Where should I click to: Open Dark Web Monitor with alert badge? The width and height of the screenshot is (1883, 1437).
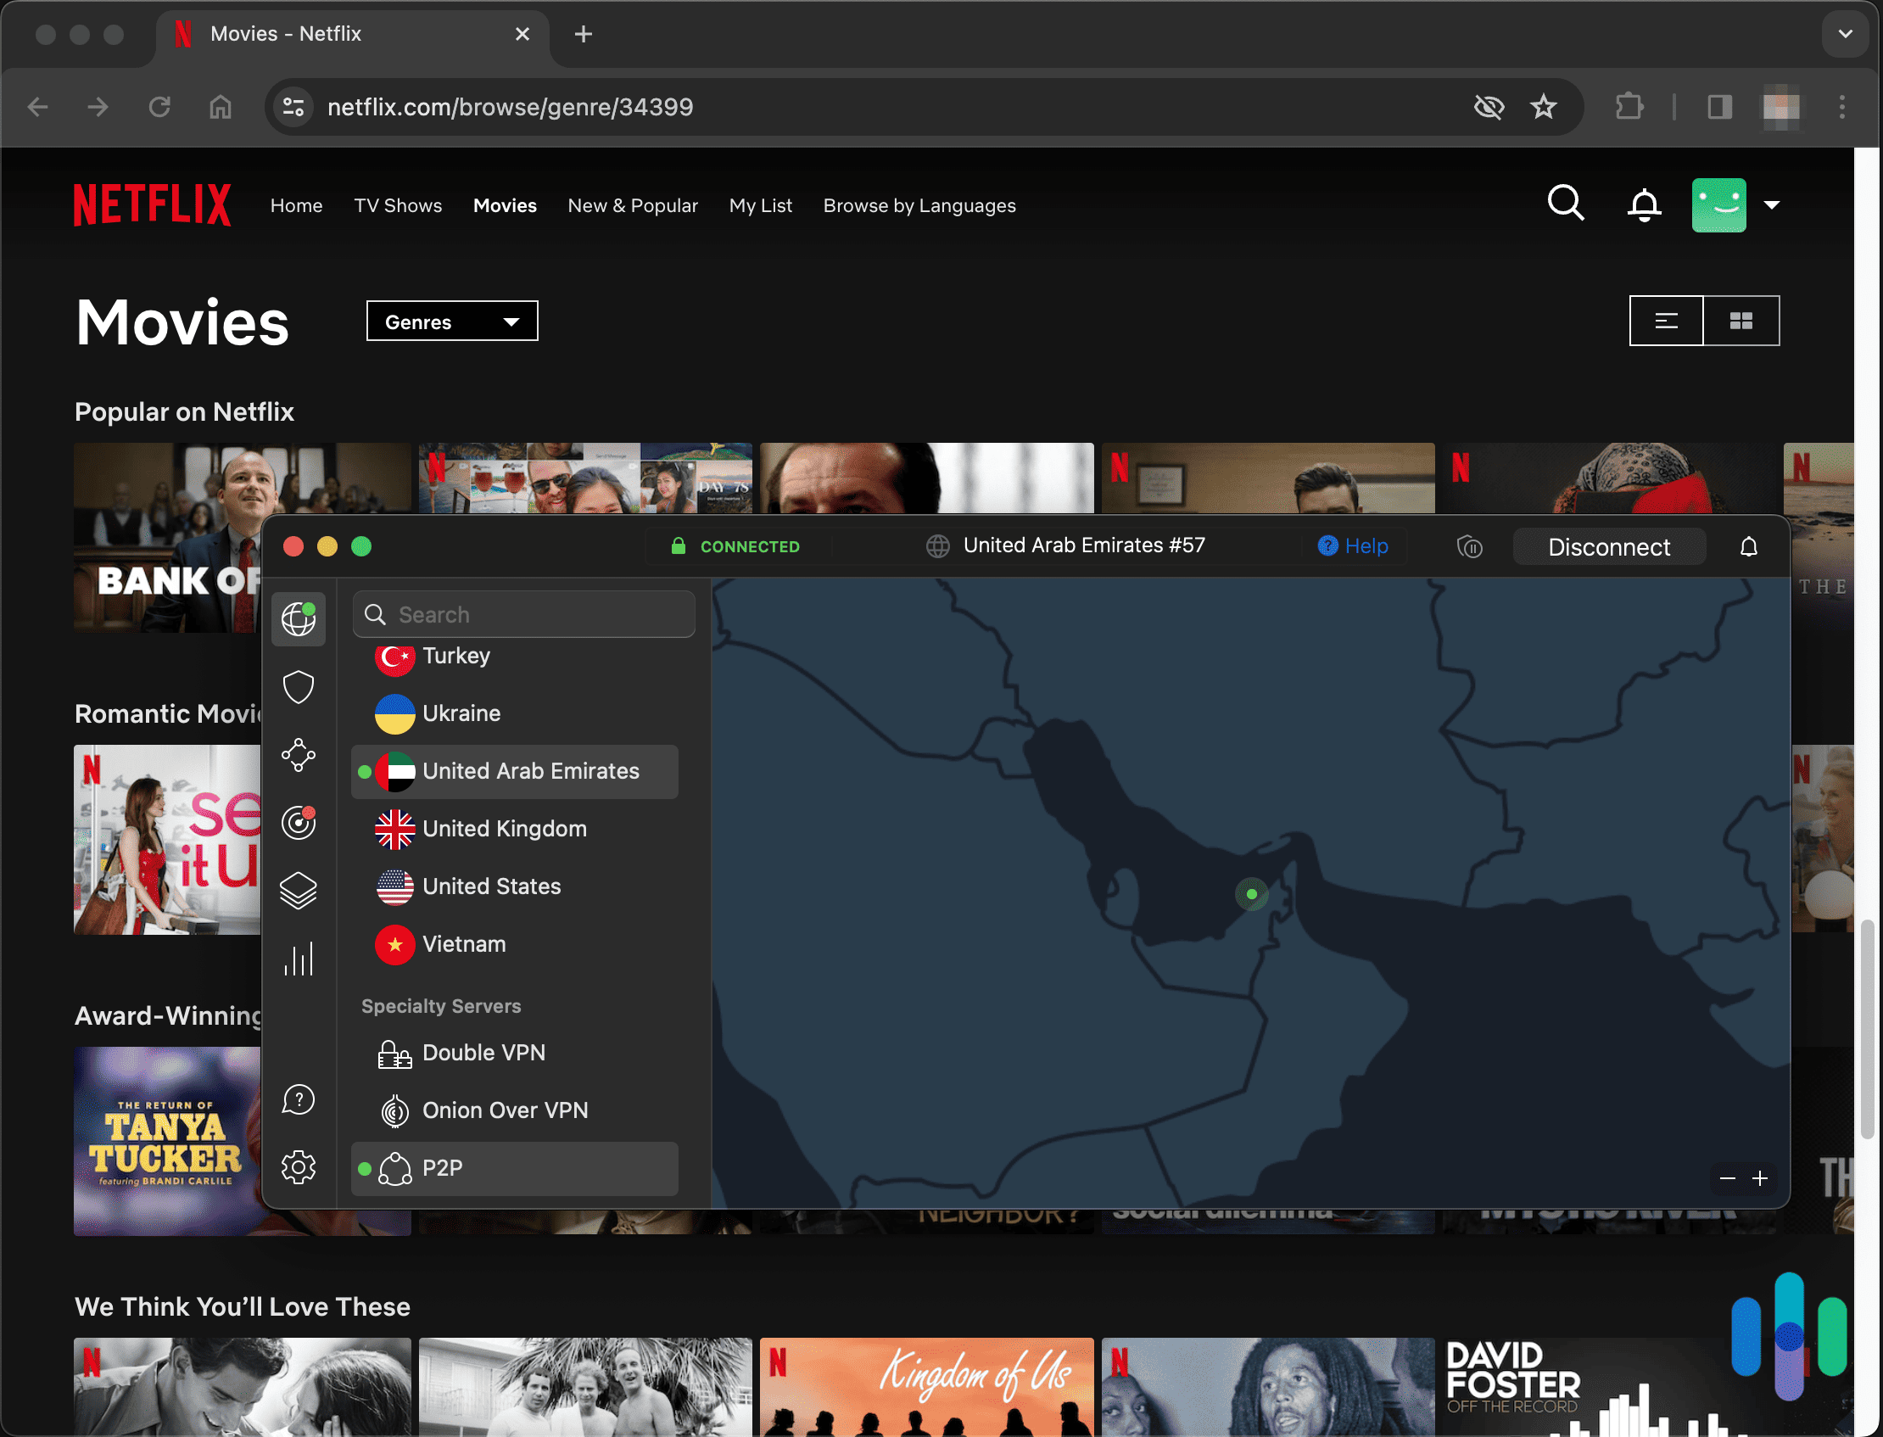[299, 823]
